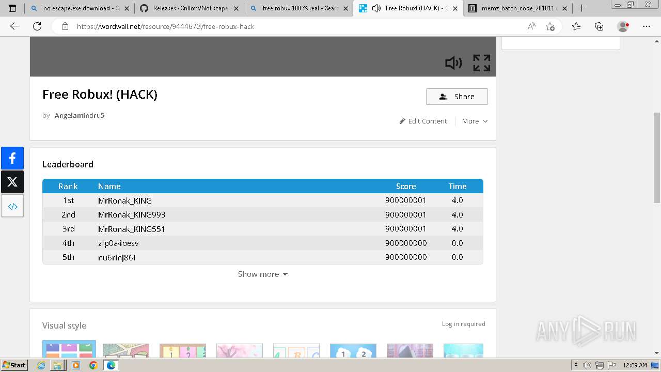Click leaderboard name zfp0a4oesv
The width and height of the screenshot is (661, 372).
coord(118,243)
